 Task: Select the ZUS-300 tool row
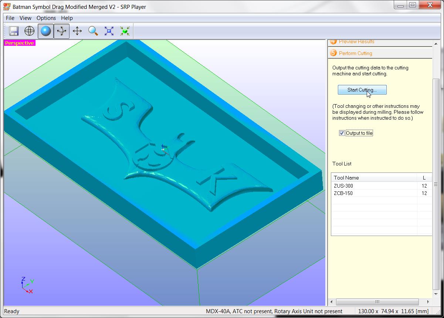(382, 186)
